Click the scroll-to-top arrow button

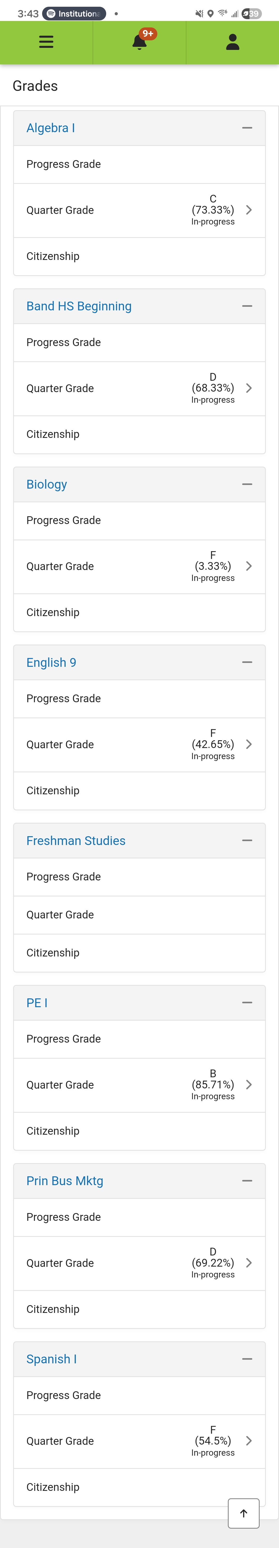point(243,1513)
